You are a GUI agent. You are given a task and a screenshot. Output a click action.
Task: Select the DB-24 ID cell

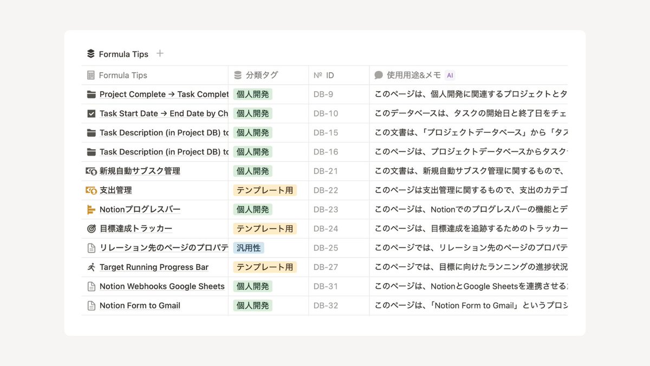click(339, 229)
